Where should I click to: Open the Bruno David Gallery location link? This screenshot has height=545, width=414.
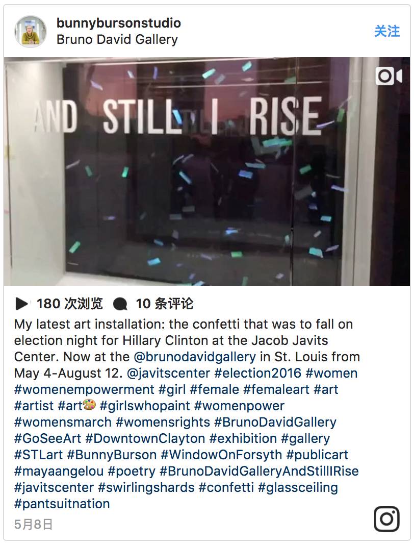[117, 40]
